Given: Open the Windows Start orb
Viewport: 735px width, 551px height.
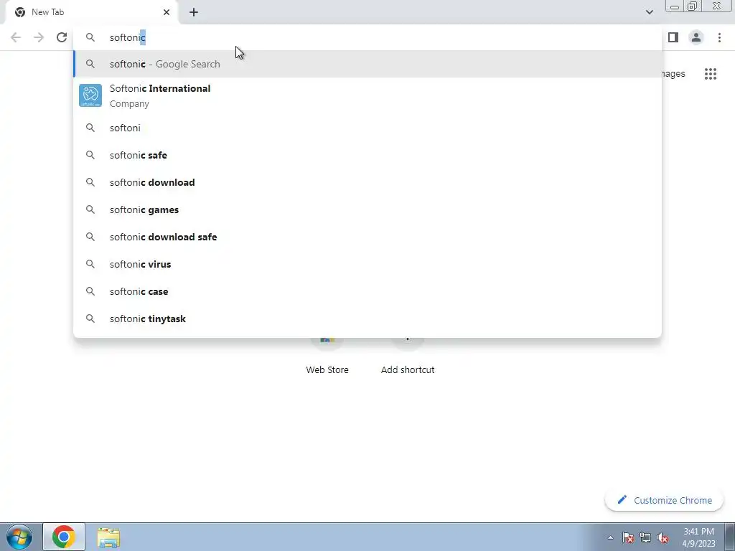Looking at the screenshot, I should click(x=19, y=537).
